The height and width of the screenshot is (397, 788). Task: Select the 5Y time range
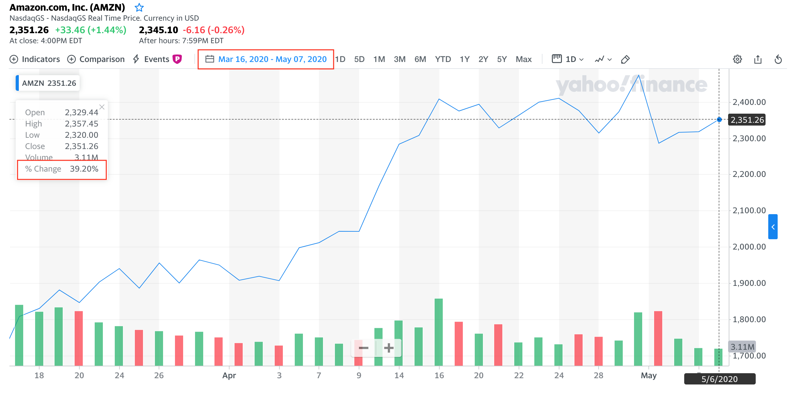(502, 59)
